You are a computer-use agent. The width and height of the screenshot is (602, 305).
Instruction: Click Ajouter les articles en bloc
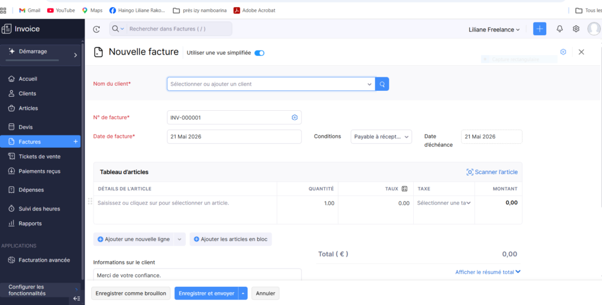pyautogui.click(x=230, y=239)
